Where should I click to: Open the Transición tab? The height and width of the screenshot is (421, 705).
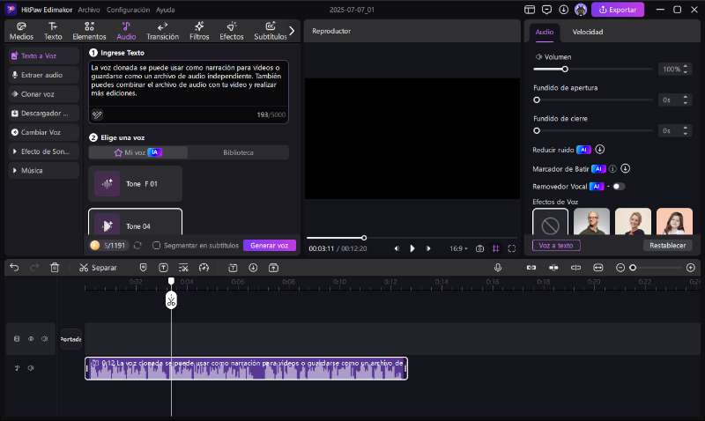162,31
